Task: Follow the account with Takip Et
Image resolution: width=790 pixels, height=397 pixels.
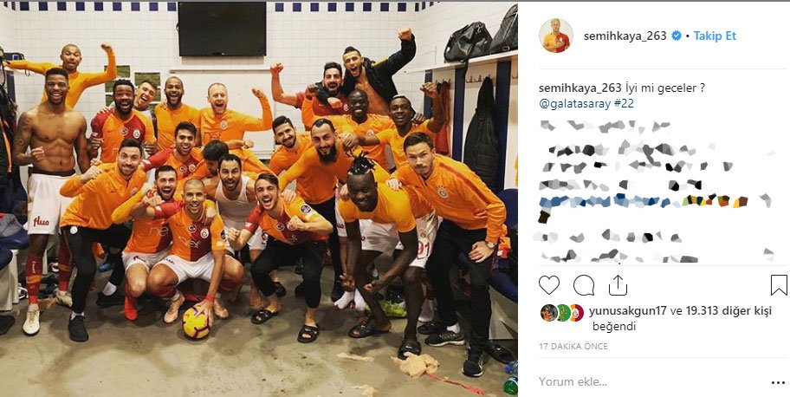Action: click(x=715, y=36)
